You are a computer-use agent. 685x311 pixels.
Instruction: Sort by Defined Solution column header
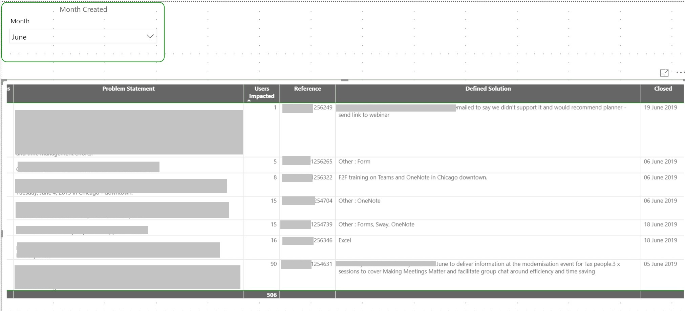(x=488, y=89)
